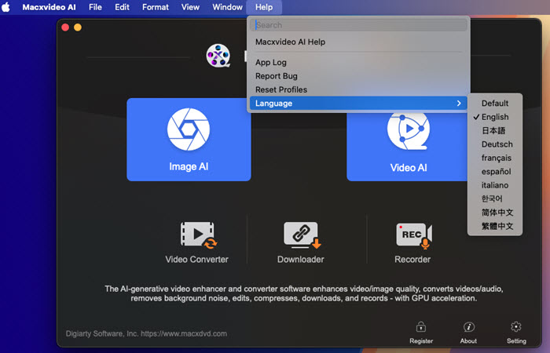Screen dimensions: 550x353
Task: Switch language to italiano
Action: coord(495,185)
